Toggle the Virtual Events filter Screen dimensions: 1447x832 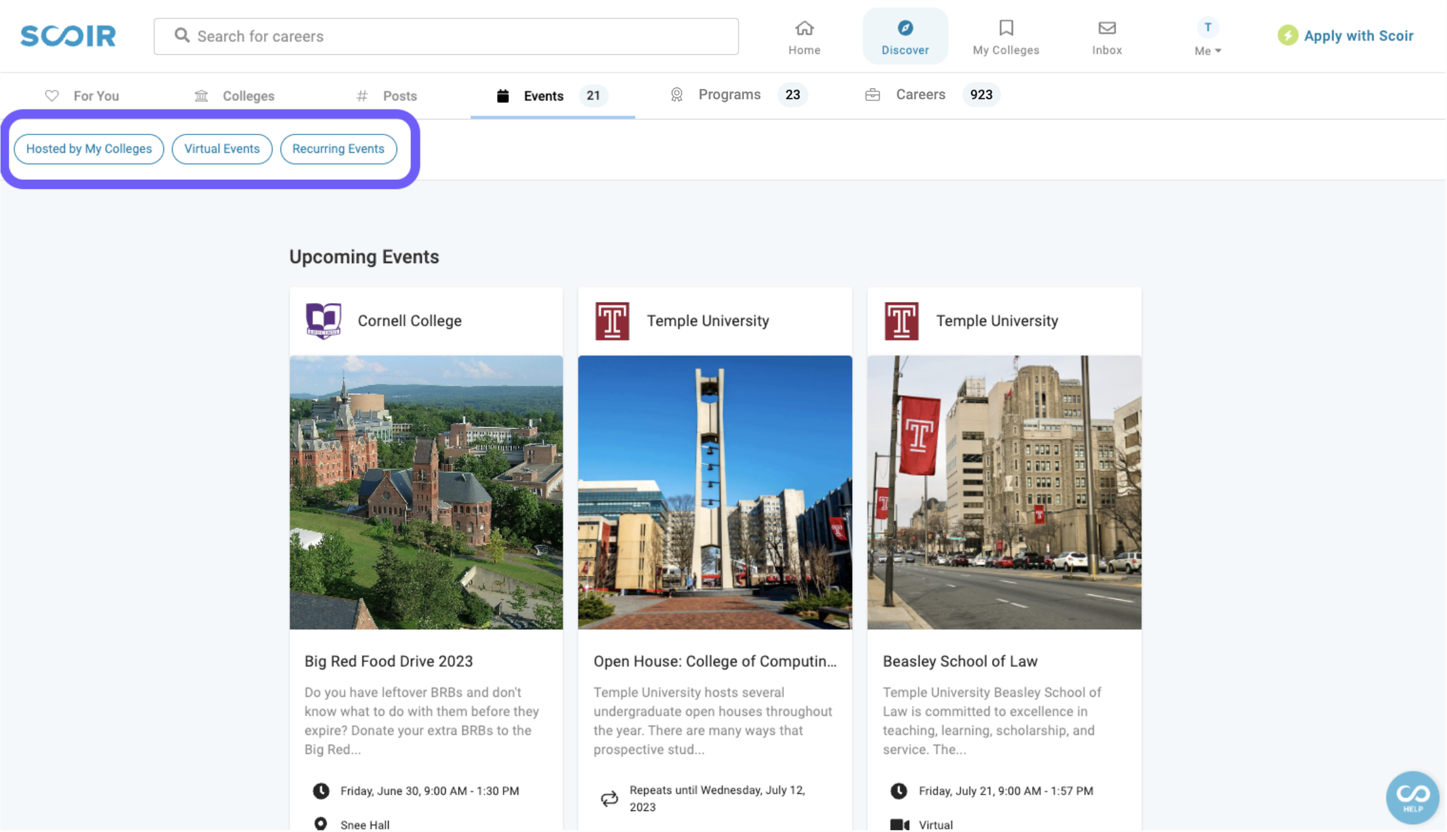[x=222, y=149]
